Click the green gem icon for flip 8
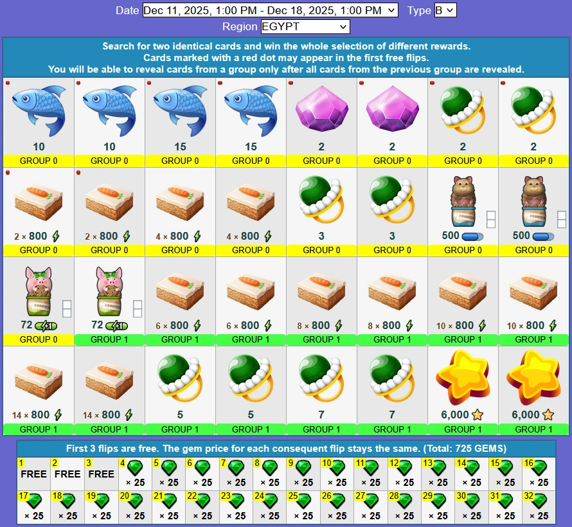This screenshot has height=527, width=572. point(271,468)
